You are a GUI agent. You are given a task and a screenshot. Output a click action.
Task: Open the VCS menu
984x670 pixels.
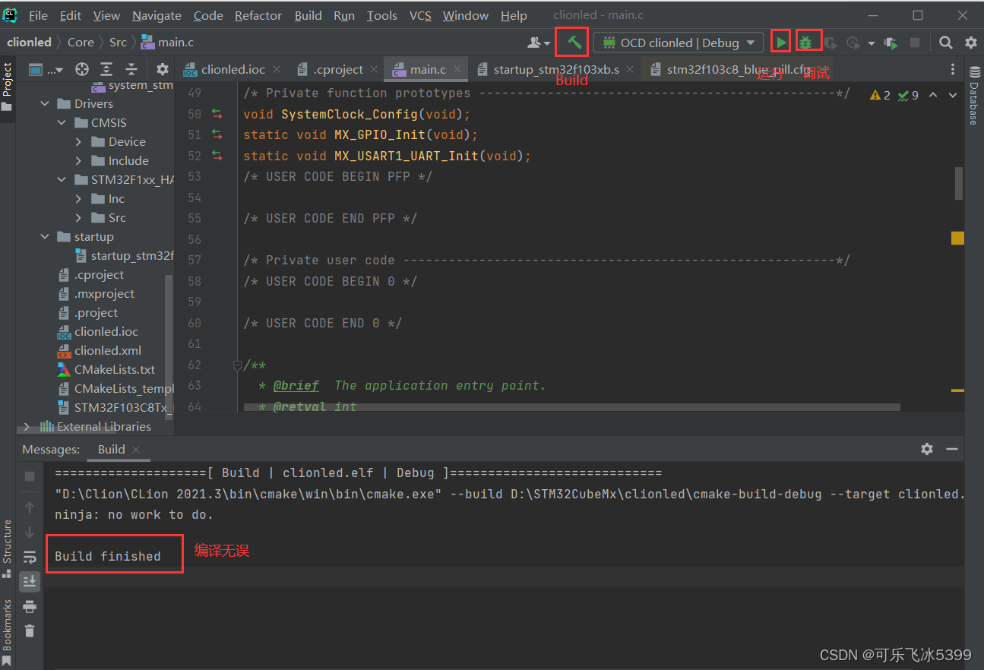point(420,15)
